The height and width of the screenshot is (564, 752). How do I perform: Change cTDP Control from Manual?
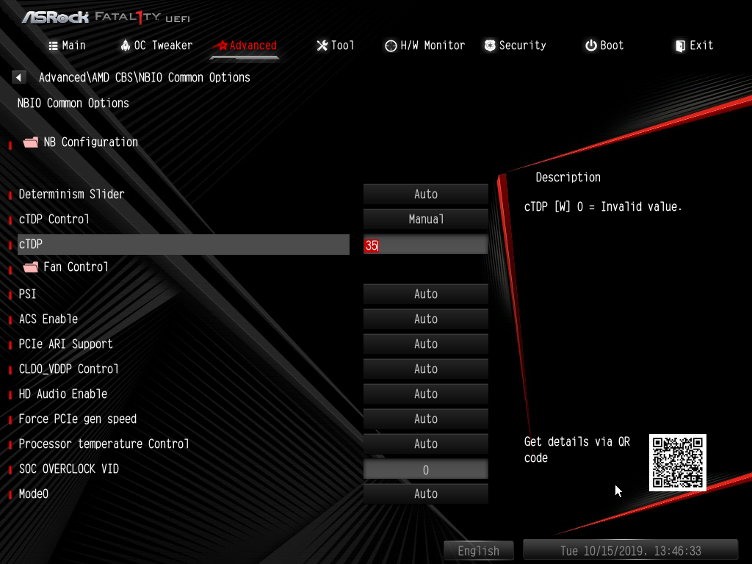(425, 220)
